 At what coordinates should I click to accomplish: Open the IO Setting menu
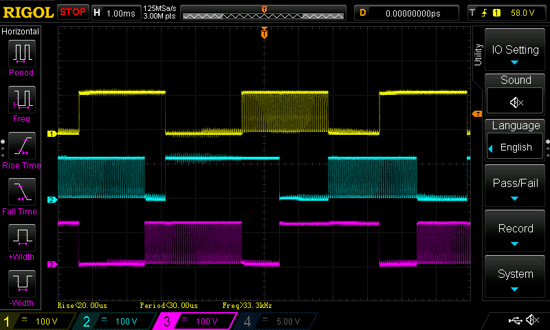[x=515, y=49]
